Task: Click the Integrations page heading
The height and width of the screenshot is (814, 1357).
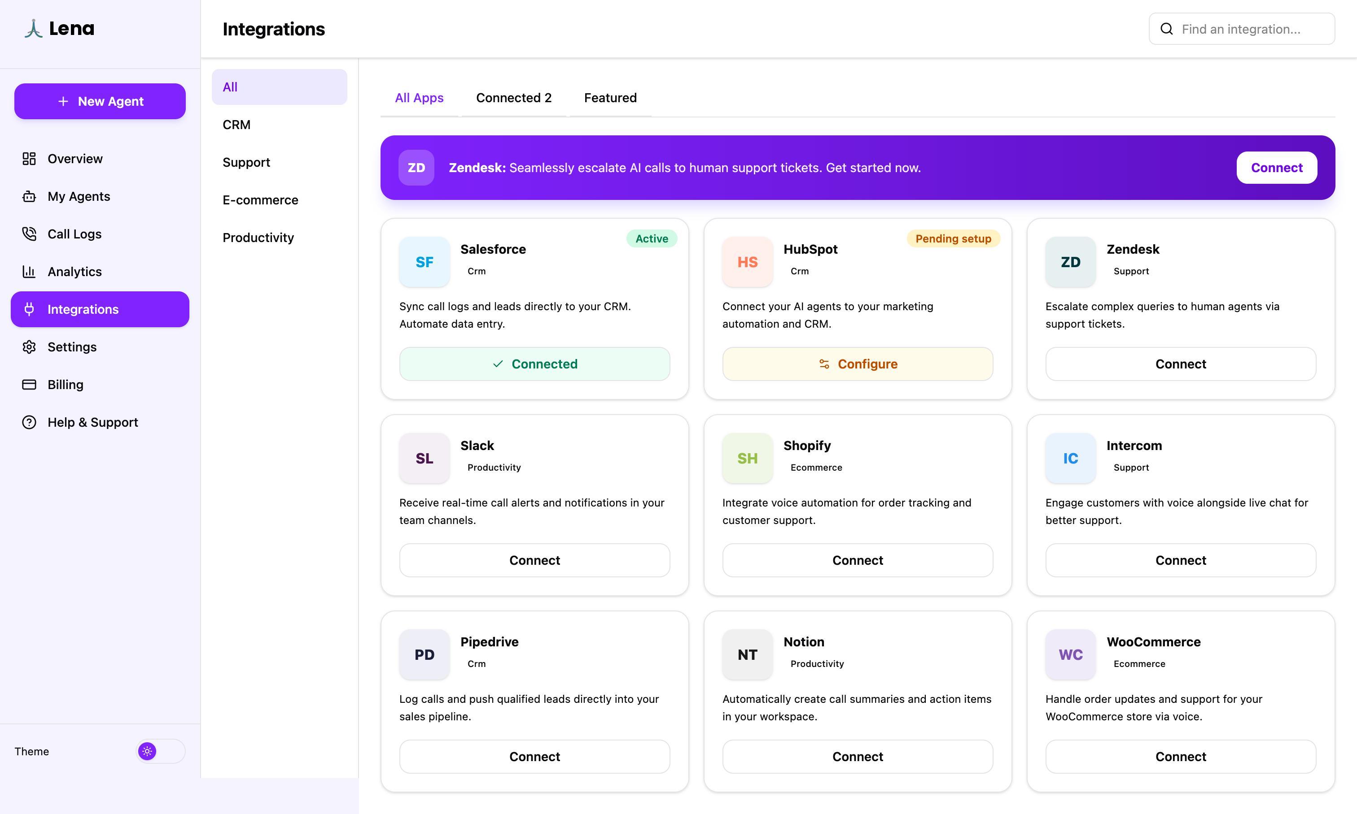Action: pyautogui.click(x=273, y=29)
